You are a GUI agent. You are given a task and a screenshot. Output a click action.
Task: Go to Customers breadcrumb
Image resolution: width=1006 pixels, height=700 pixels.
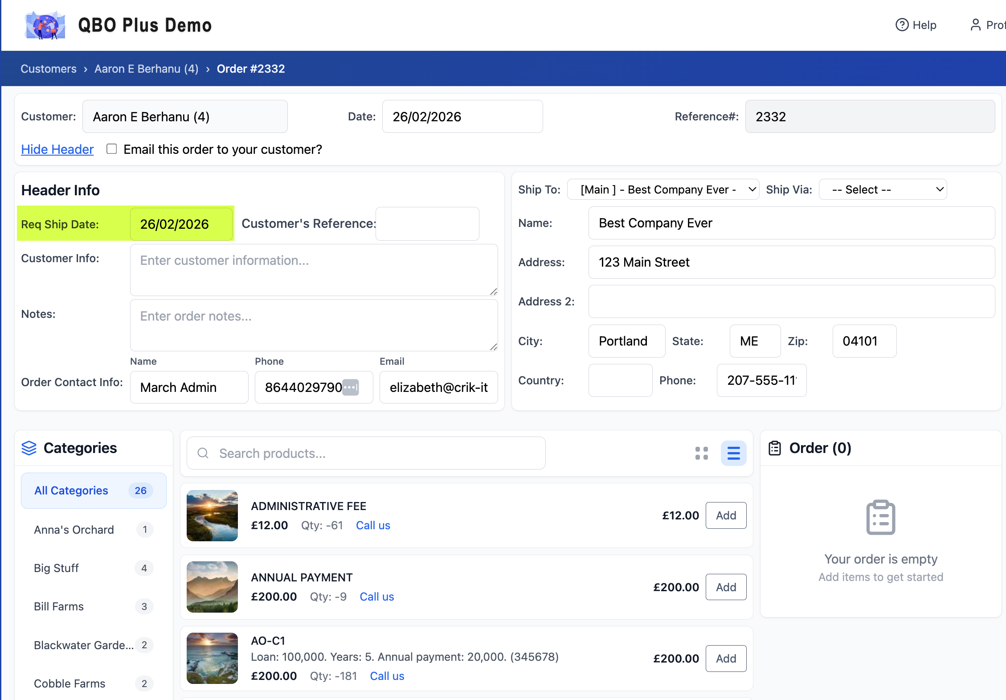49,69
